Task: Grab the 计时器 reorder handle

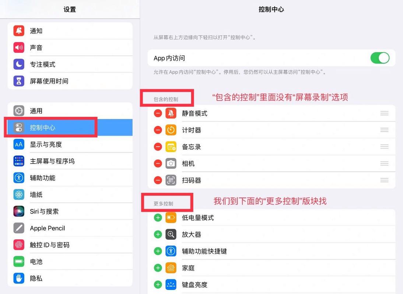Action: [384, 130]
